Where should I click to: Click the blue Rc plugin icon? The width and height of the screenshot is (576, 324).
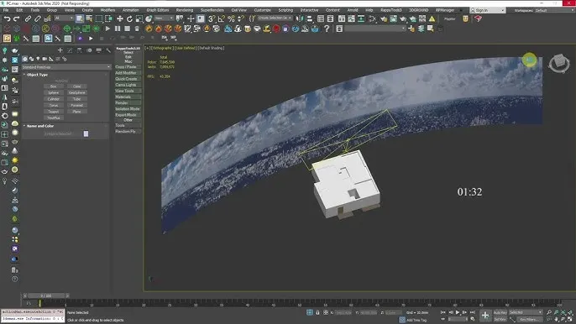[x=48, y=39]
